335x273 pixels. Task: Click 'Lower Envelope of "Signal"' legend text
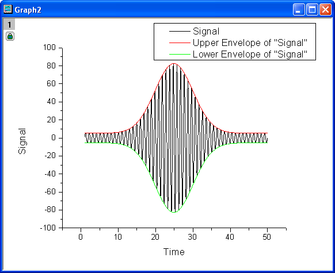(x=250, y=55)
